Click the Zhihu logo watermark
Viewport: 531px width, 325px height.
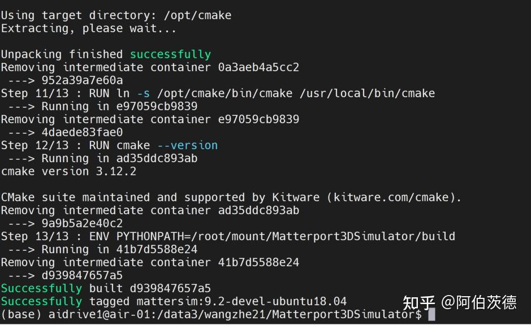(416, 302)
